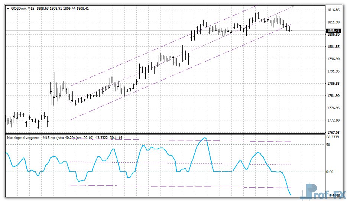
Task: Click the gray chart shift triangle marker
Action: pyautogui.click(x=293, y=6)
